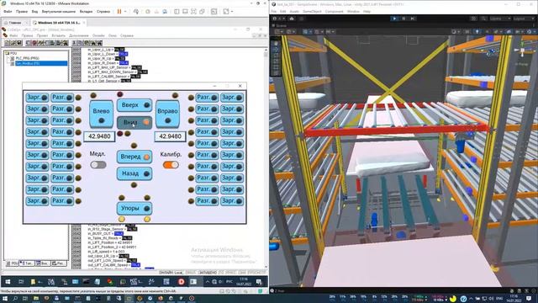The width and height of the screenshot is (538, 303).
Task: Click the Вверх button in control panel
Action: pos(134,104)
